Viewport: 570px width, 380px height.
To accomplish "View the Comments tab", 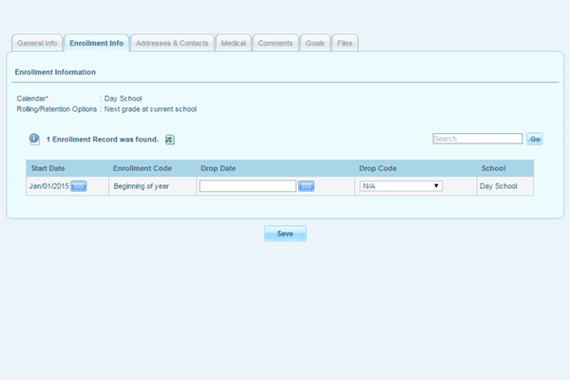I will [275, 43].
